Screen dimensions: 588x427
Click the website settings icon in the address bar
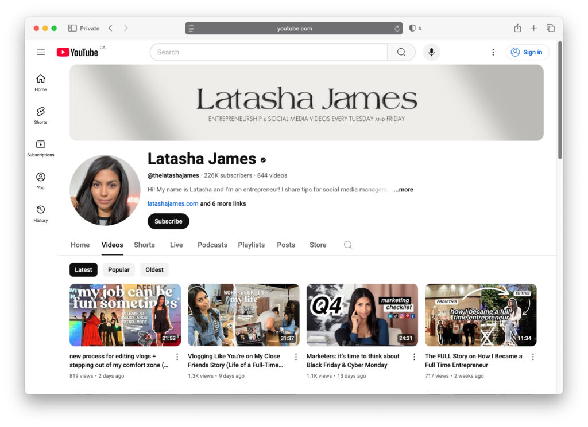[x=192, y=28]
